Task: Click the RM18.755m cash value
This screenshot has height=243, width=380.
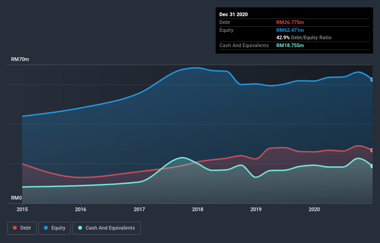Action: coord(290,45)
